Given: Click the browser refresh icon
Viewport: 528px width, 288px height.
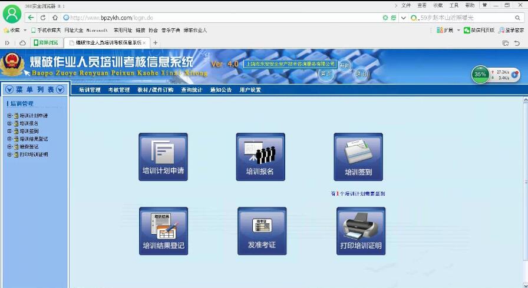Looking at the screenshot, I should [x=44, y=18].
